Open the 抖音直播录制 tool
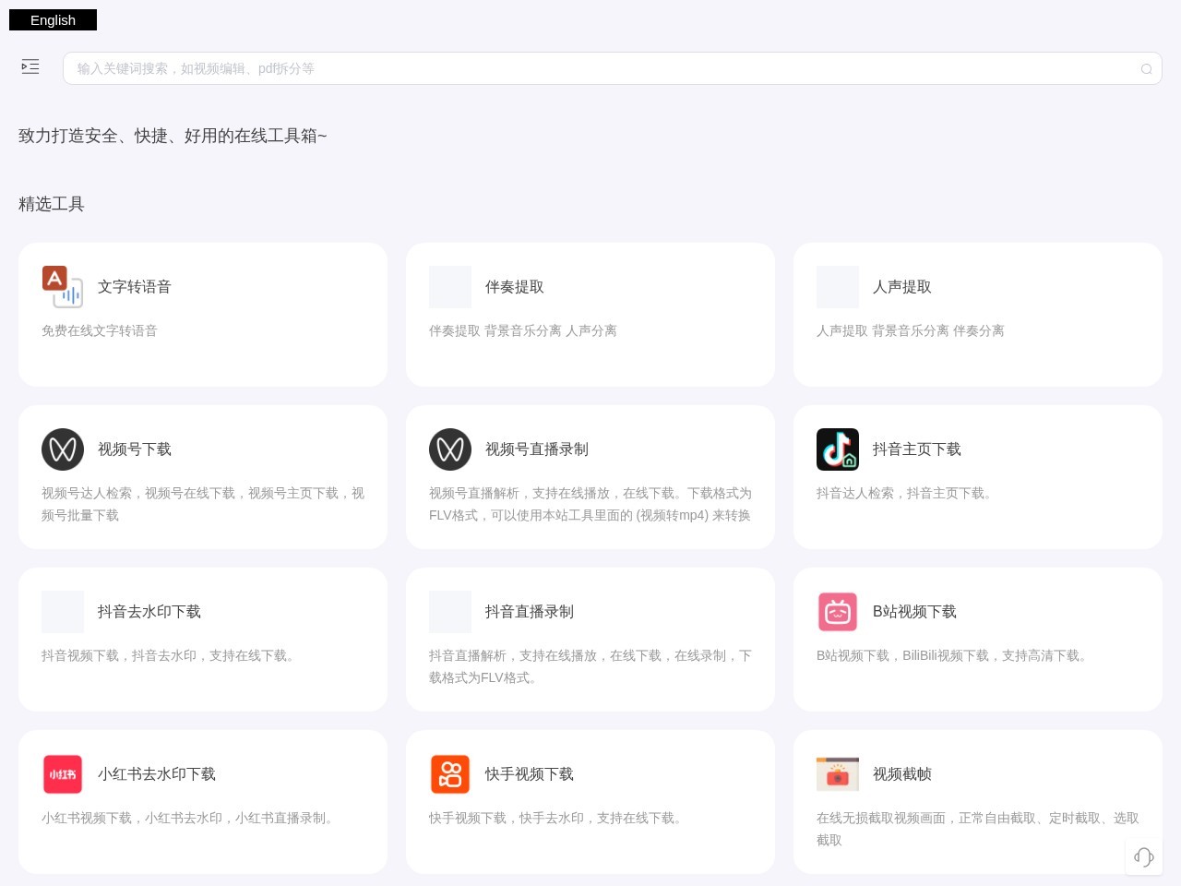This screenshot has height=886, width=1181. click(590, 640)
